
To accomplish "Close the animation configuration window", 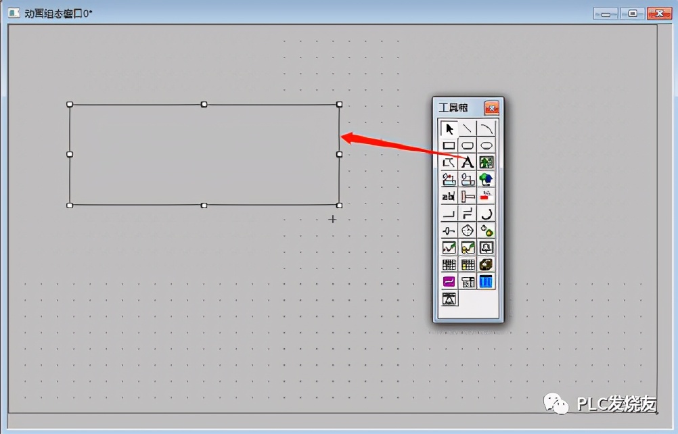I will tap(659, 14).
